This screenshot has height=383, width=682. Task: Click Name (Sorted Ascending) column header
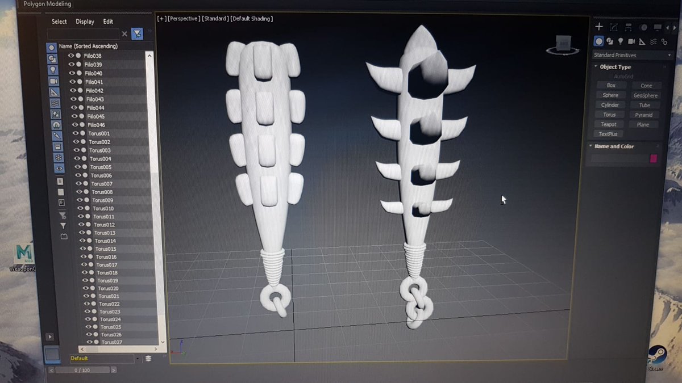pyautogui.click(x=88, y=46)
